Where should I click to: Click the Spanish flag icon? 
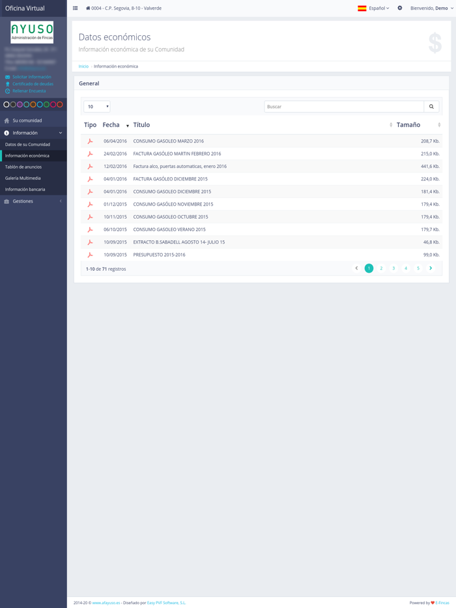click(362, 8)
